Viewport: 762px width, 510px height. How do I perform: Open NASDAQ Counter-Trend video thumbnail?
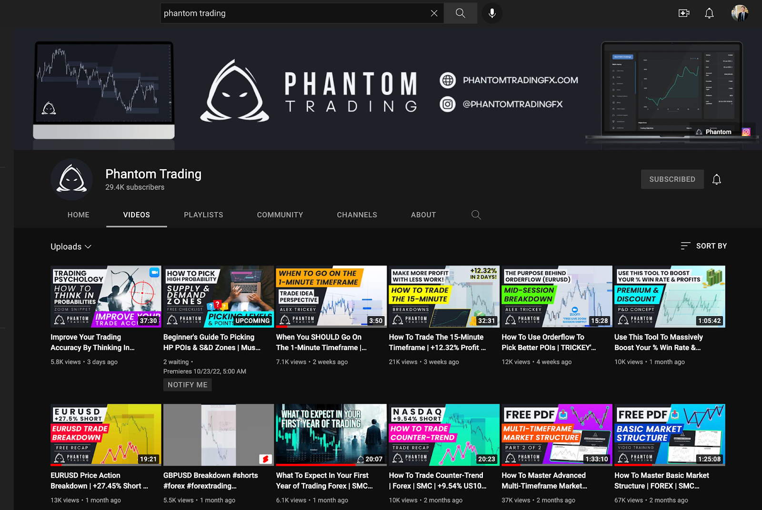[x=444, y=435]
